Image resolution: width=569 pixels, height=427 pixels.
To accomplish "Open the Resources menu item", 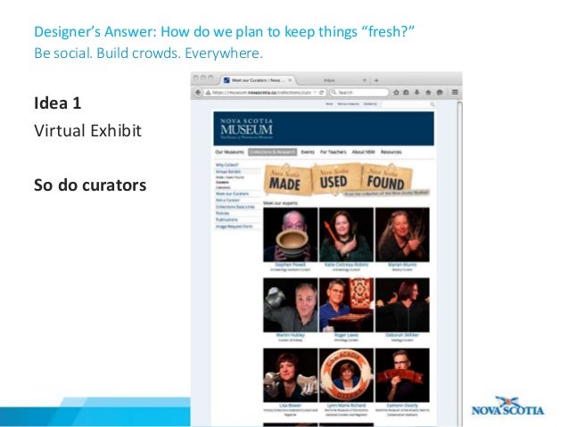I will coord(392,152).
